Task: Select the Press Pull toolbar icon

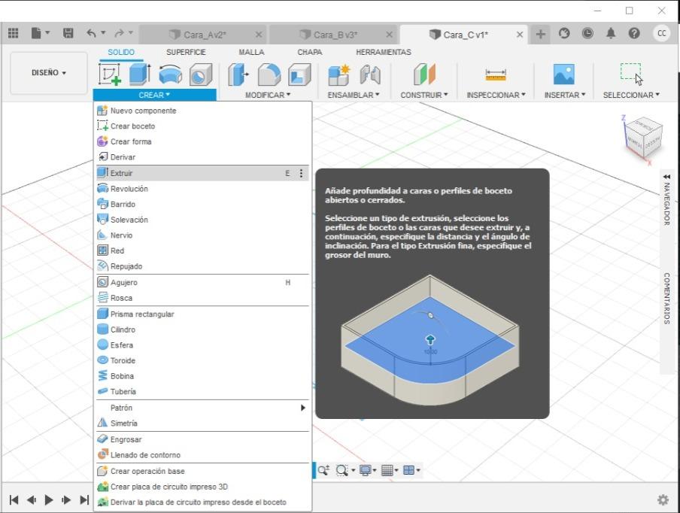Action: click(238, 74)
